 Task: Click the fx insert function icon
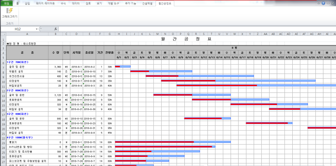[x=55, y=29]
